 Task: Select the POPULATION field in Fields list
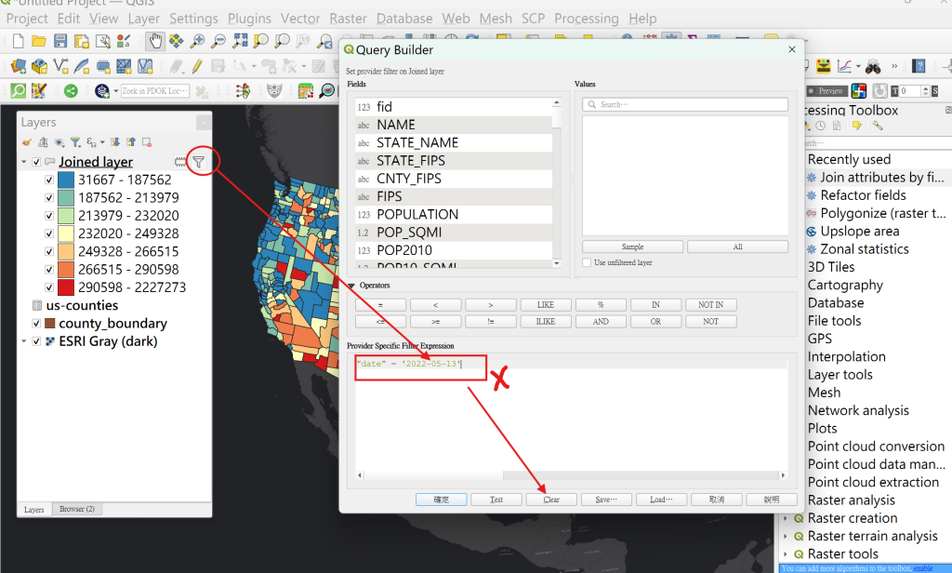click(x=454, y=215)
